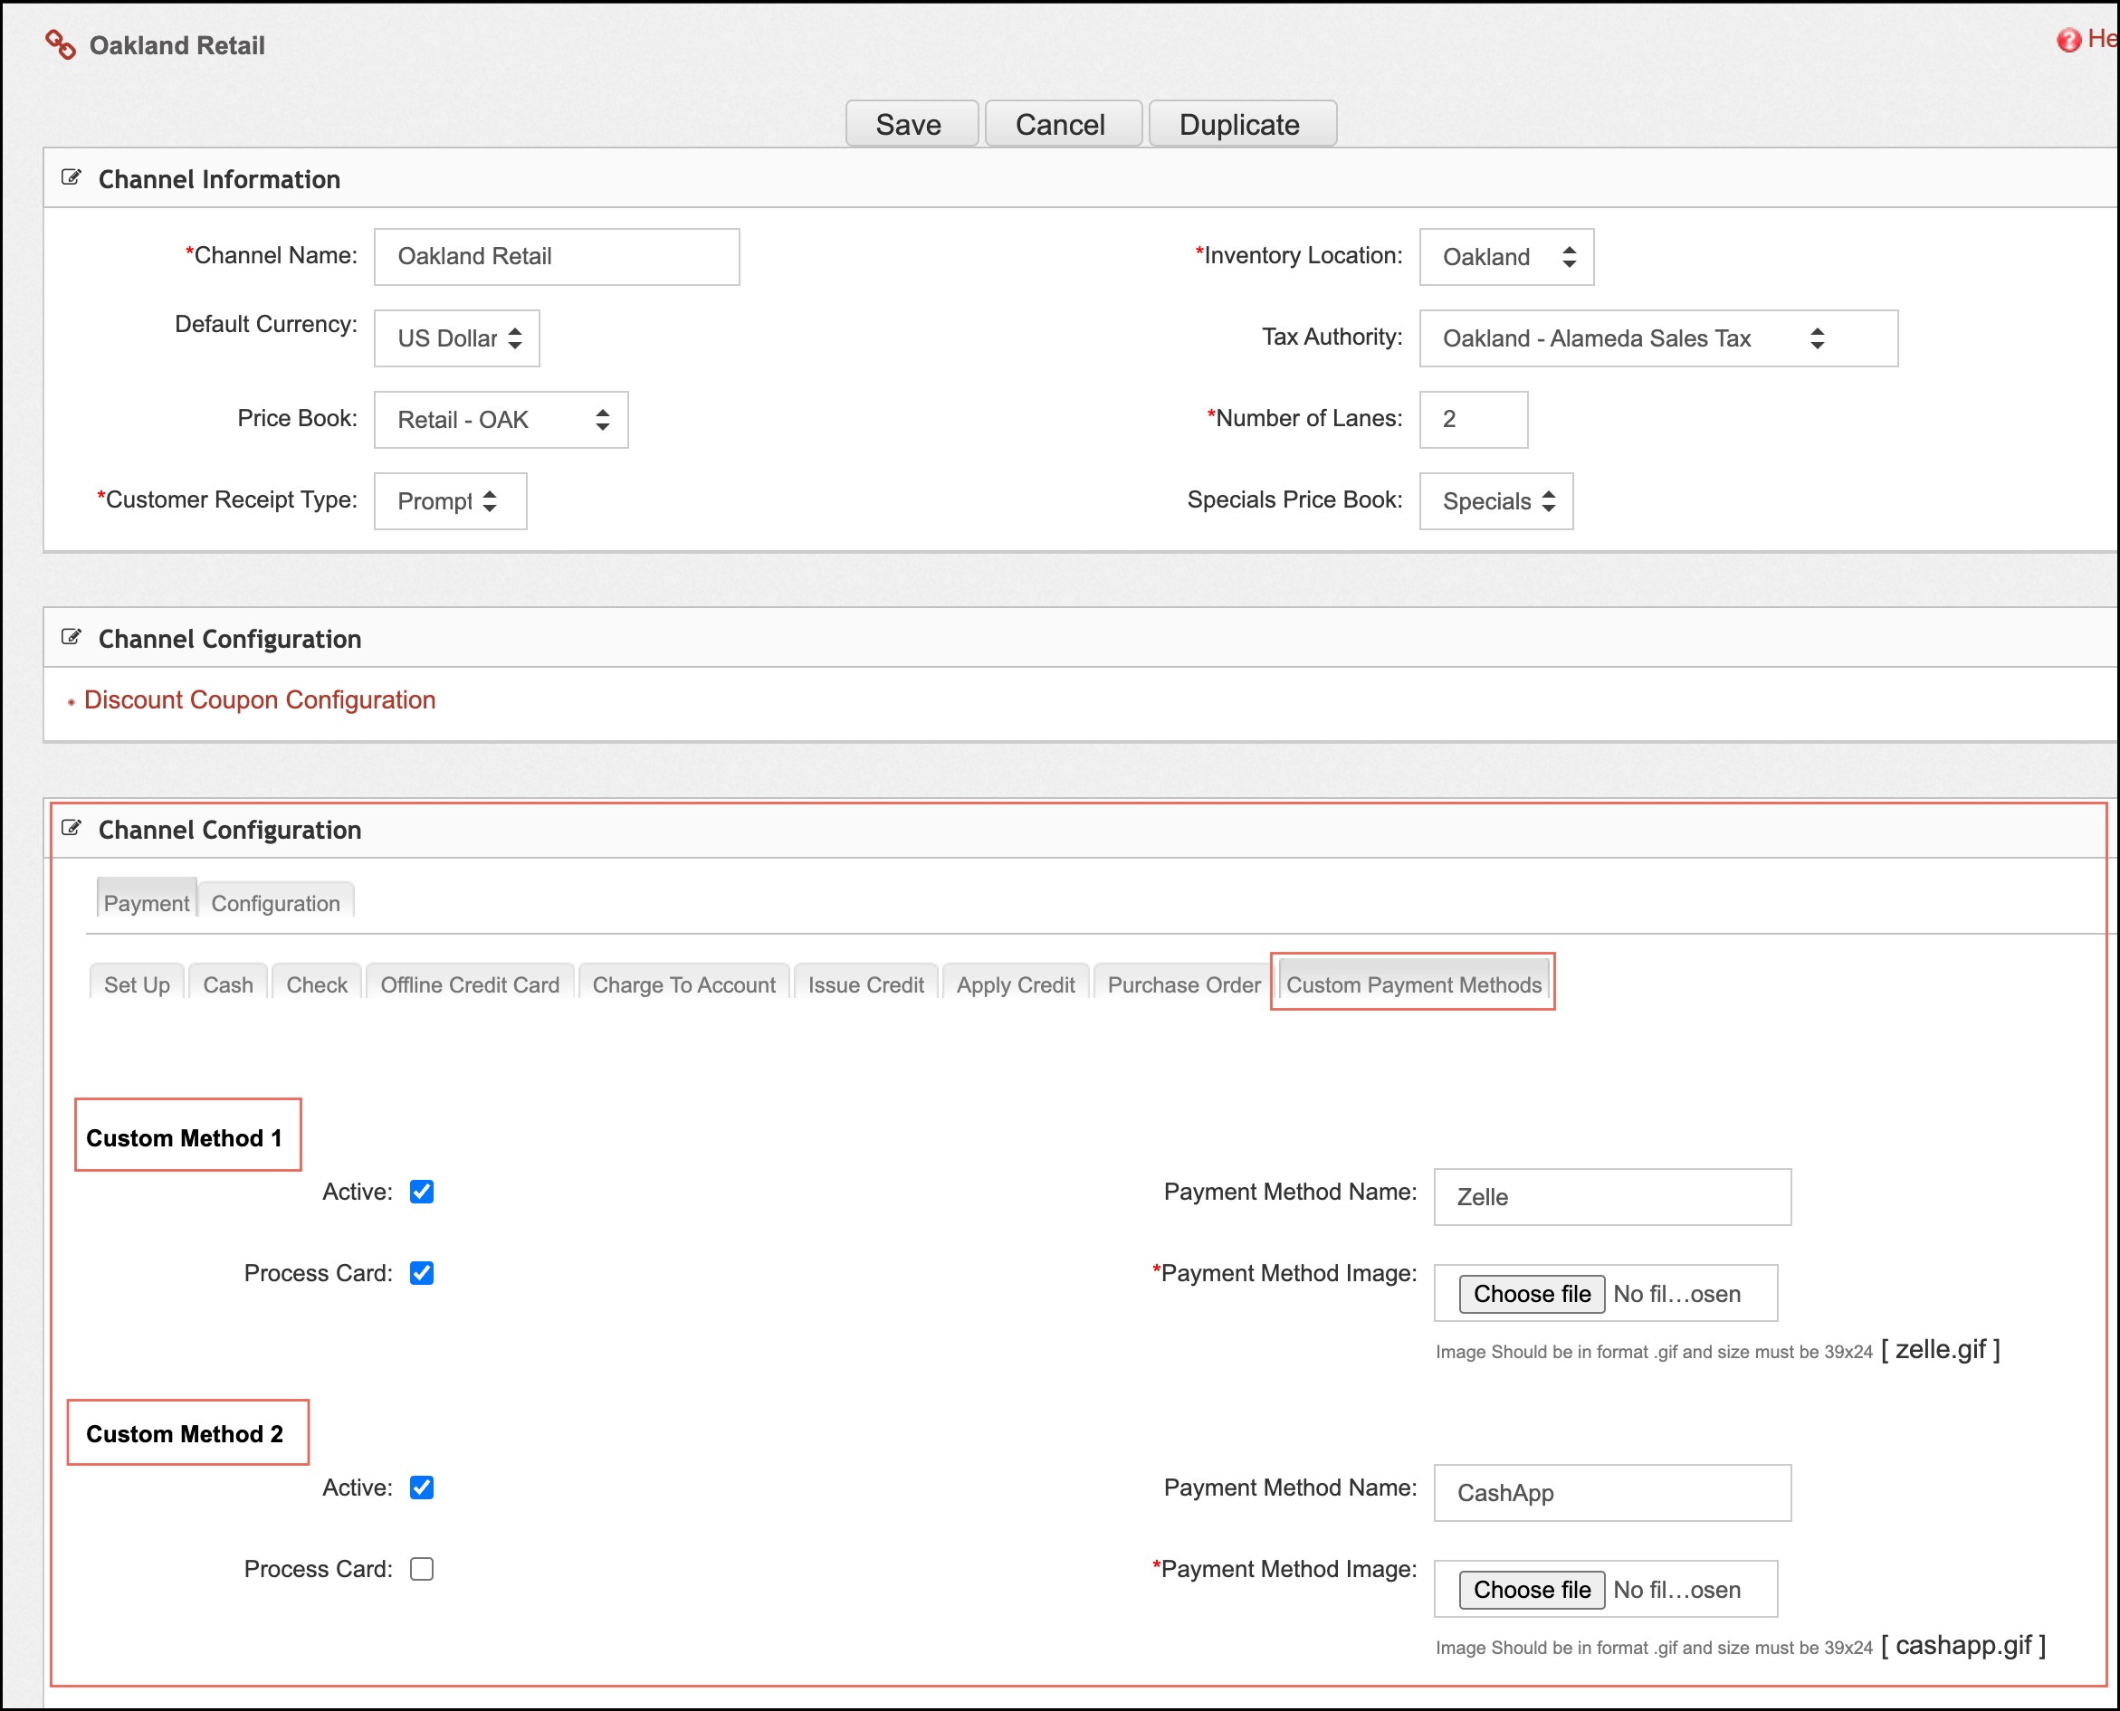Viewport: 2120px width, 1711px height.
Task: Expand the Price Book dropdown
Action: [x=501, y=420]
